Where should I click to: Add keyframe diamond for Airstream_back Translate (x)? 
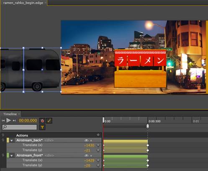click(x=98, y=145)
